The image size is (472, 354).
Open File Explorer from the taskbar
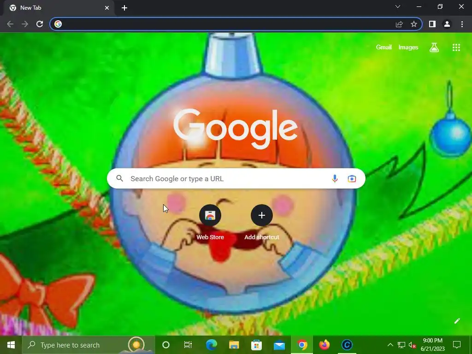[x=234, y=345]
